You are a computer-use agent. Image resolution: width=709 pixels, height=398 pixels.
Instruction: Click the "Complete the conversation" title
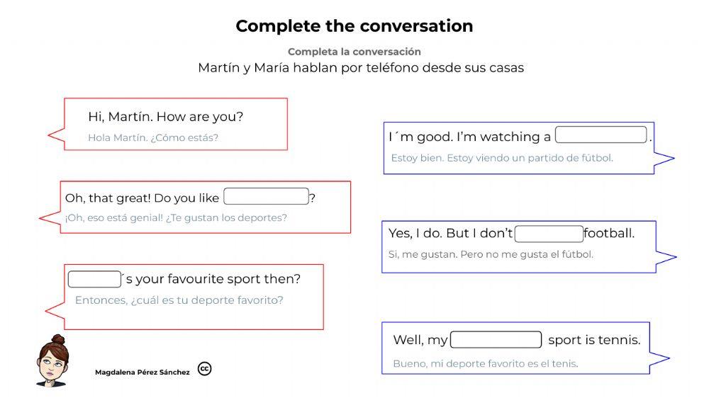[354, 26]
